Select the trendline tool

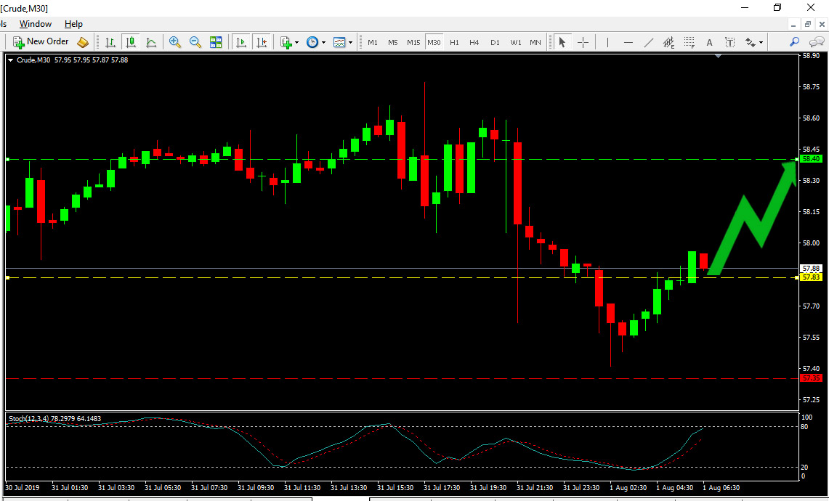pyautogui.click(x=648, y=42)
